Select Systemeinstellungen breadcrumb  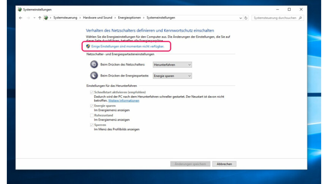161,18
